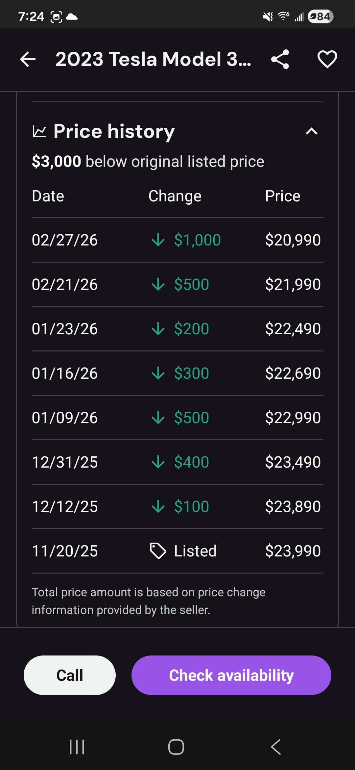The width and height of the screenshot is (355, 770).
Task: Tap the Price column header
Action: (x=283, y=196)
